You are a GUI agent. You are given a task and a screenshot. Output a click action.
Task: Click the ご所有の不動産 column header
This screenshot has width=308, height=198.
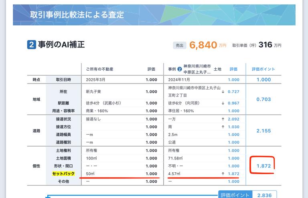pos(99,69)
